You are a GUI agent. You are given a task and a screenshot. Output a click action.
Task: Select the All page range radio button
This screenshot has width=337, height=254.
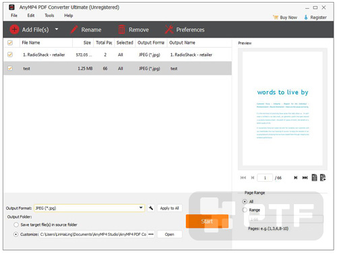(x=245, y=201)
